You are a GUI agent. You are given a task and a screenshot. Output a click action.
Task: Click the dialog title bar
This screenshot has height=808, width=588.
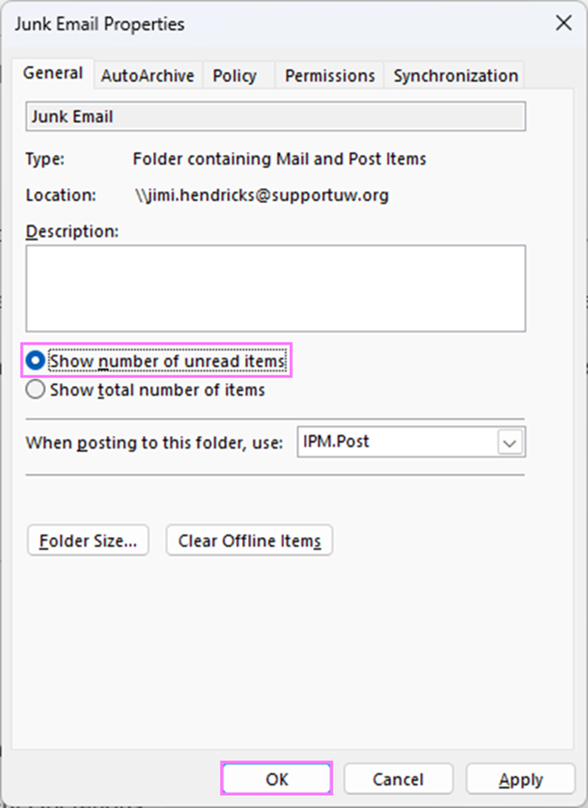coord(261,24)
